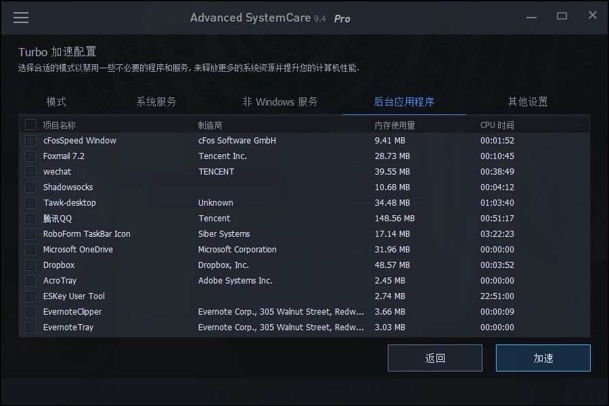Click the cFos Software GmbH manufacturer cell
This screenshot has height=406, width=609.
[237, 140]
